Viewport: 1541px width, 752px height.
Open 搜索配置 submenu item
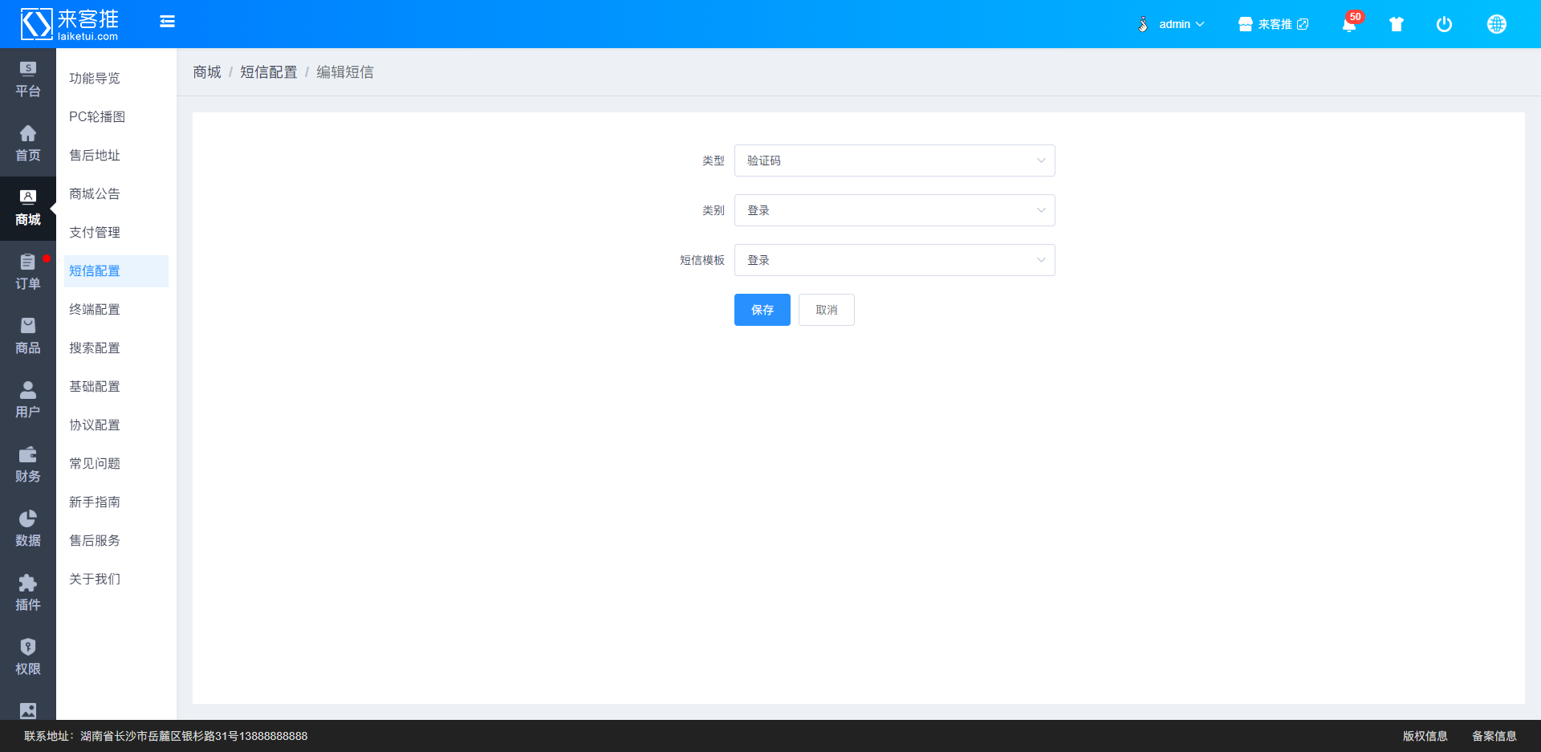coord(116,348)
